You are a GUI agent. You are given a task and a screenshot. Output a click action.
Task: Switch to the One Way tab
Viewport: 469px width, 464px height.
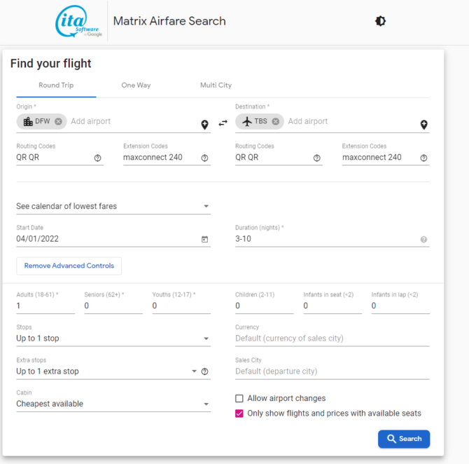click(x=136, y=86)
